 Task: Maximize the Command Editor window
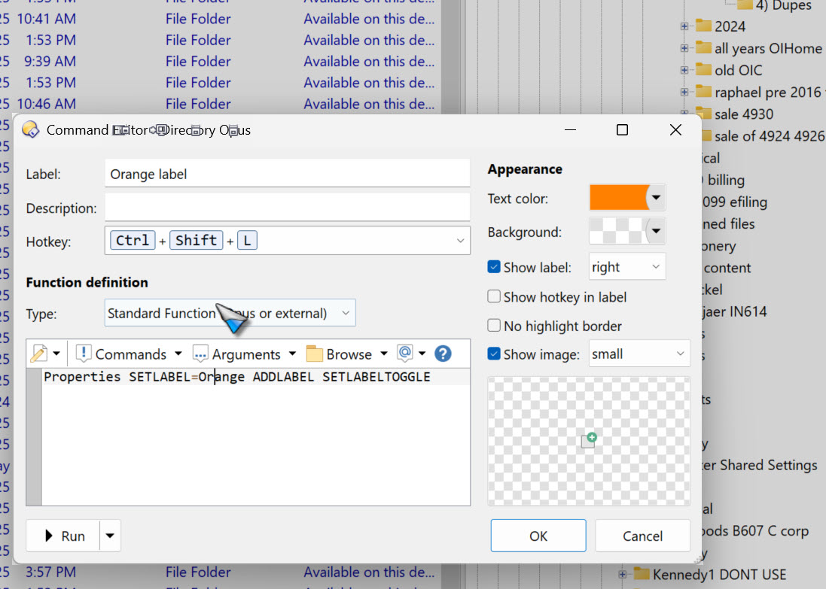622,129
